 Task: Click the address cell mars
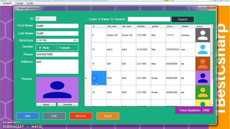188,49
